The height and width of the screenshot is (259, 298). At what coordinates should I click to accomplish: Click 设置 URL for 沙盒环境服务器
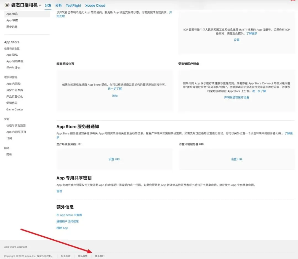coord(237,159)
